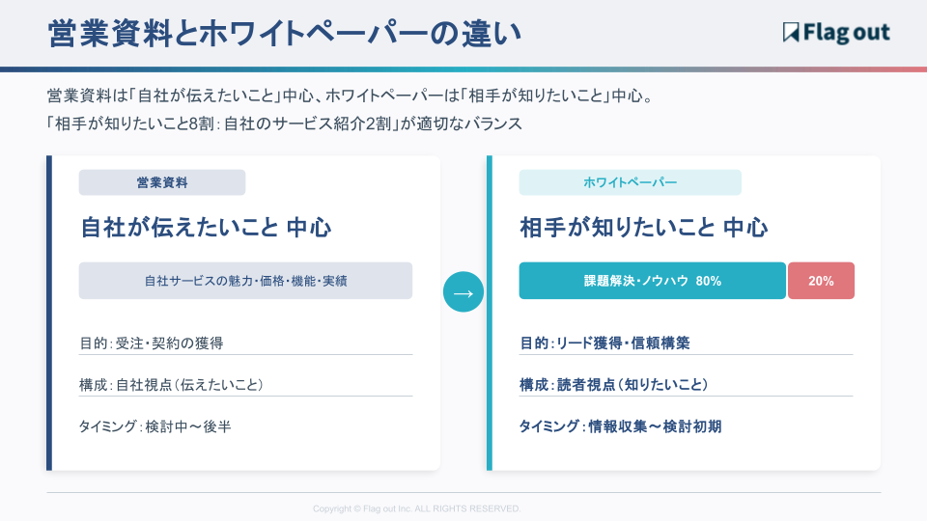Image resolution: width=927 pixels, height=521 pixels.
Task: Click the subtitle line mentioning 8割 and 2割
Action: click(284, 123)
